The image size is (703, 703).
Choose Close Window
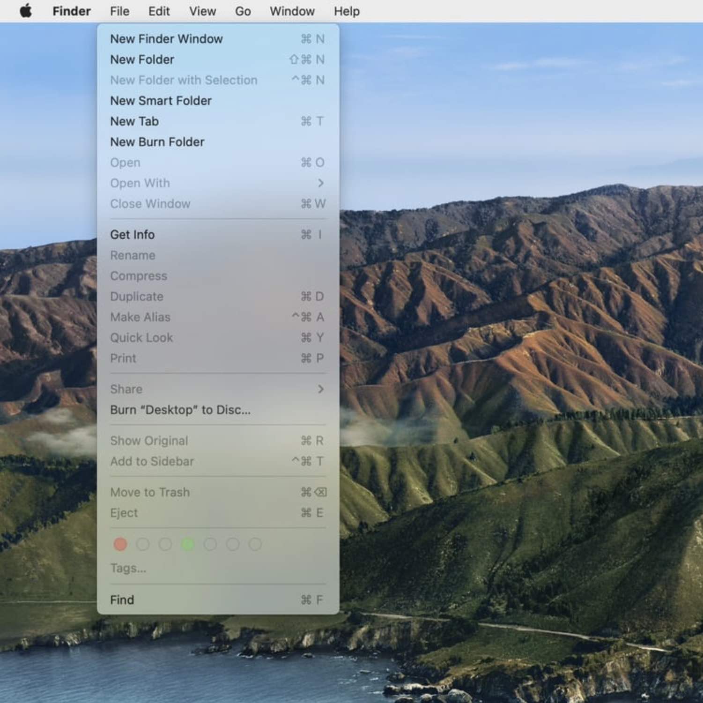pos(218,204)
